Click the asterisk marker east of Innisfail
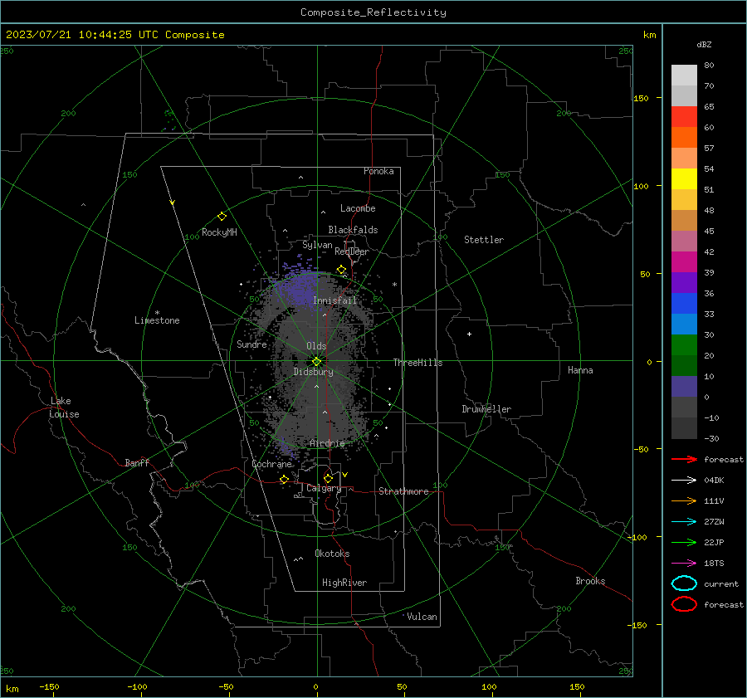Viewport: 747px width, 698px height. tap(394, 285)
